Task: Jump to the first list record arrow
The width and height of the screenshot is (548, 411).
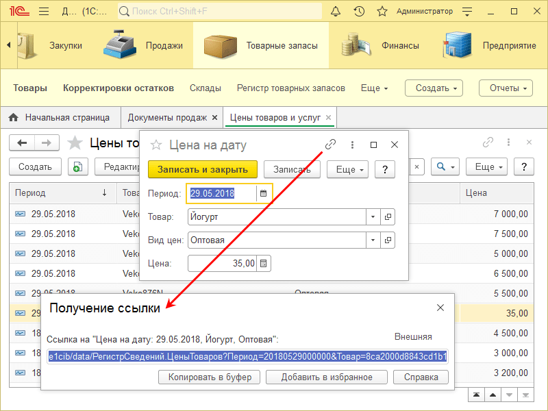Action: [476, 395]
